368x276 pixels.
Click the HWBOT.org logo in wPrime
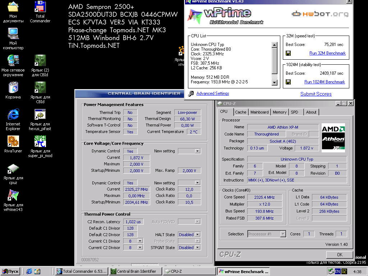click(320, 14)
